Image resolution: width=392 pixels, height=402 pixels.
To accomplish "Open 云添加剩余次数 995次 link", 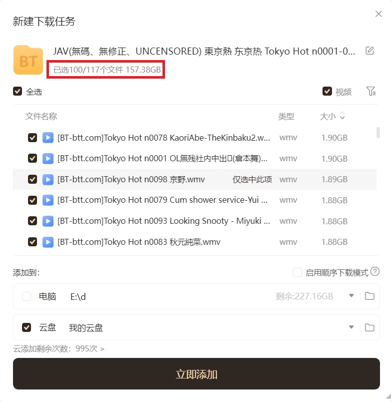I will tap(59, 348).
